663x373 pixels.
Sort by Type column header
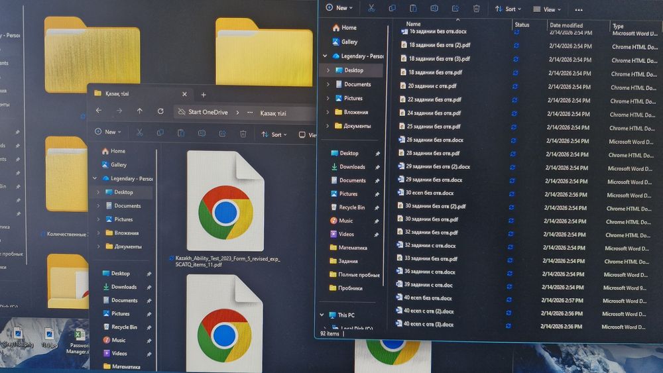click(618, 27)
